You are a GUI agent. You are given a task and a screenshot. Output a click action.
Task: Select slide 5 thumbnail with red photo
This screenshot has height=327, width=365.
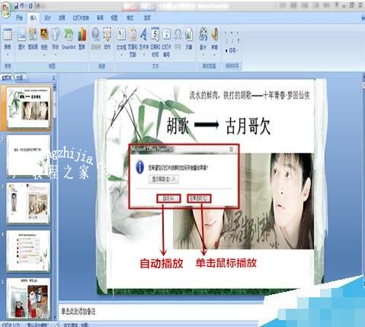tap(28, 299)
